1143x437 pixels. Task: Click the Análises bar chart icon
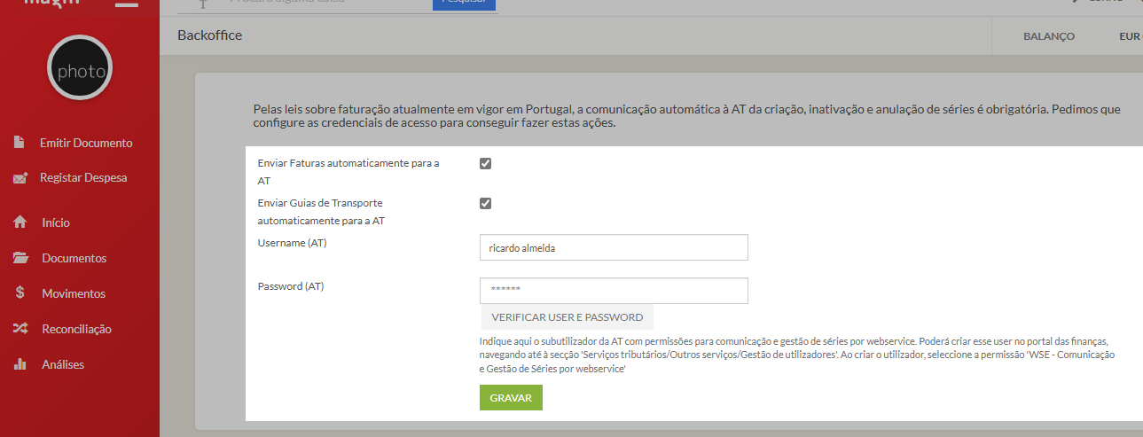pos(20,364)
